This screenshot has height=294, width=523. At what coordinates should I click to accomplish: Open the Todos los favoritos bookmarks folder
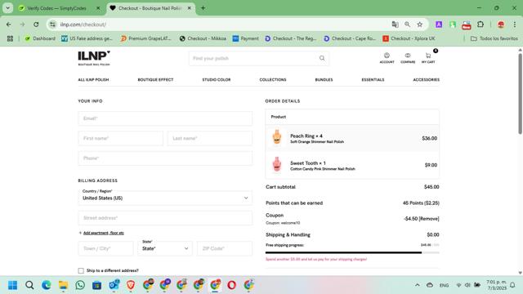pos(494,38)
